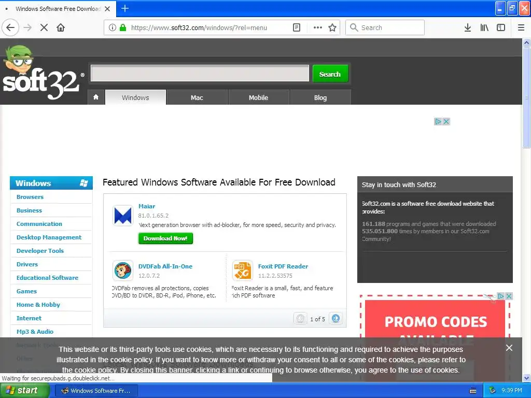Go to next featured software page
The height and width of the screenshot is (398, 531).
(x=336, y=319)
